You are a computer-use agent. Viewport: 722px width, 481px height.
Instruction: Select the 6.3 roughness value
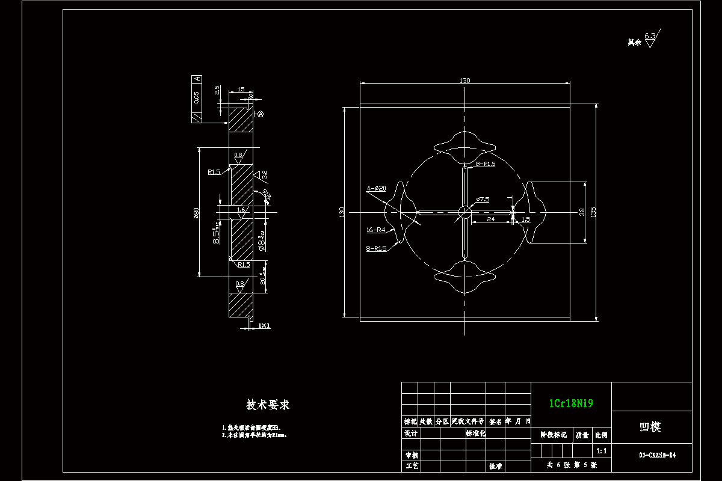tap(650, 36)
